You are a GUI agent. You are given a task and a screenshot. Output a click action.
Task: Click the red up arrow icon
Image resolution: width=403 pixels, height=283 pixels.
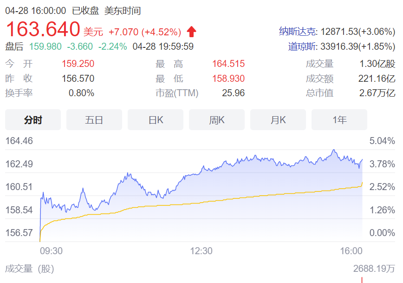(191, 32)
